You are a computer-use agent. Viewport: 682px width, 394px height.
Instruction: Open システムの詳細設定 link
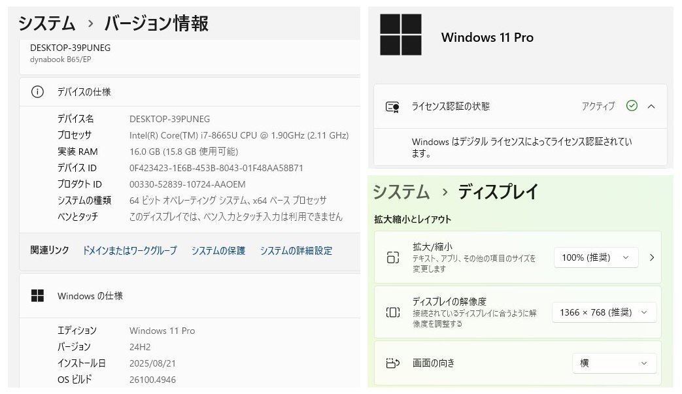(296, 251)
